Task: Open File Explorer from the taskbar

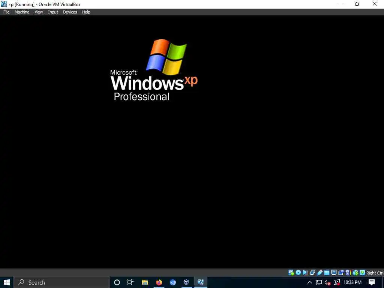Action: tap(145, 282)
